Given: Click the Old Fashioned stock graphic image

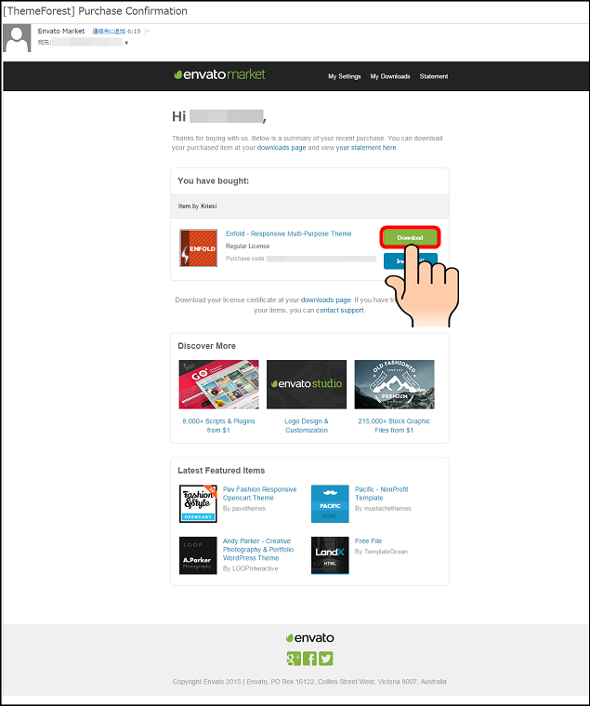Looking at the screenshot, I should [x=394, y=384].
